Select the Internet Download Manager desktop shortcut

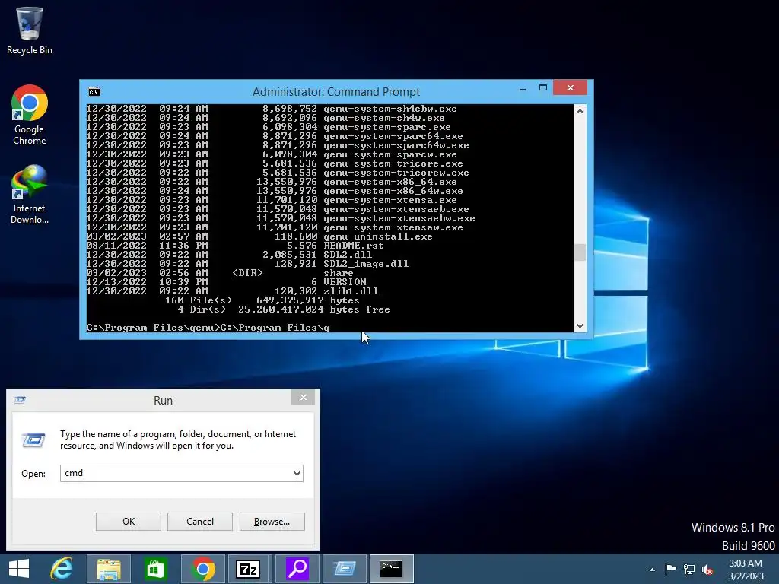click(30, 195)
